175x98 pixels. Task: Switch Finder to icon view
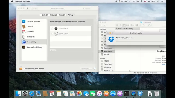(117, 25)
